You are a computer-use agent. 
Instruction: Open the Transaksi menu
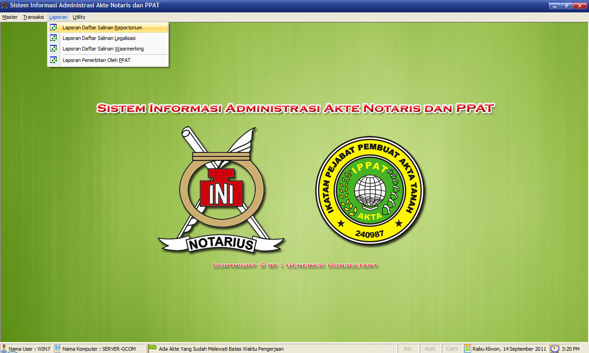[33, 17]
